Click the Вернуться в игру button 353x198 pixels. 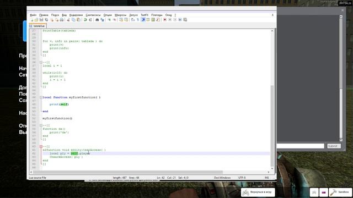(258, 193)
